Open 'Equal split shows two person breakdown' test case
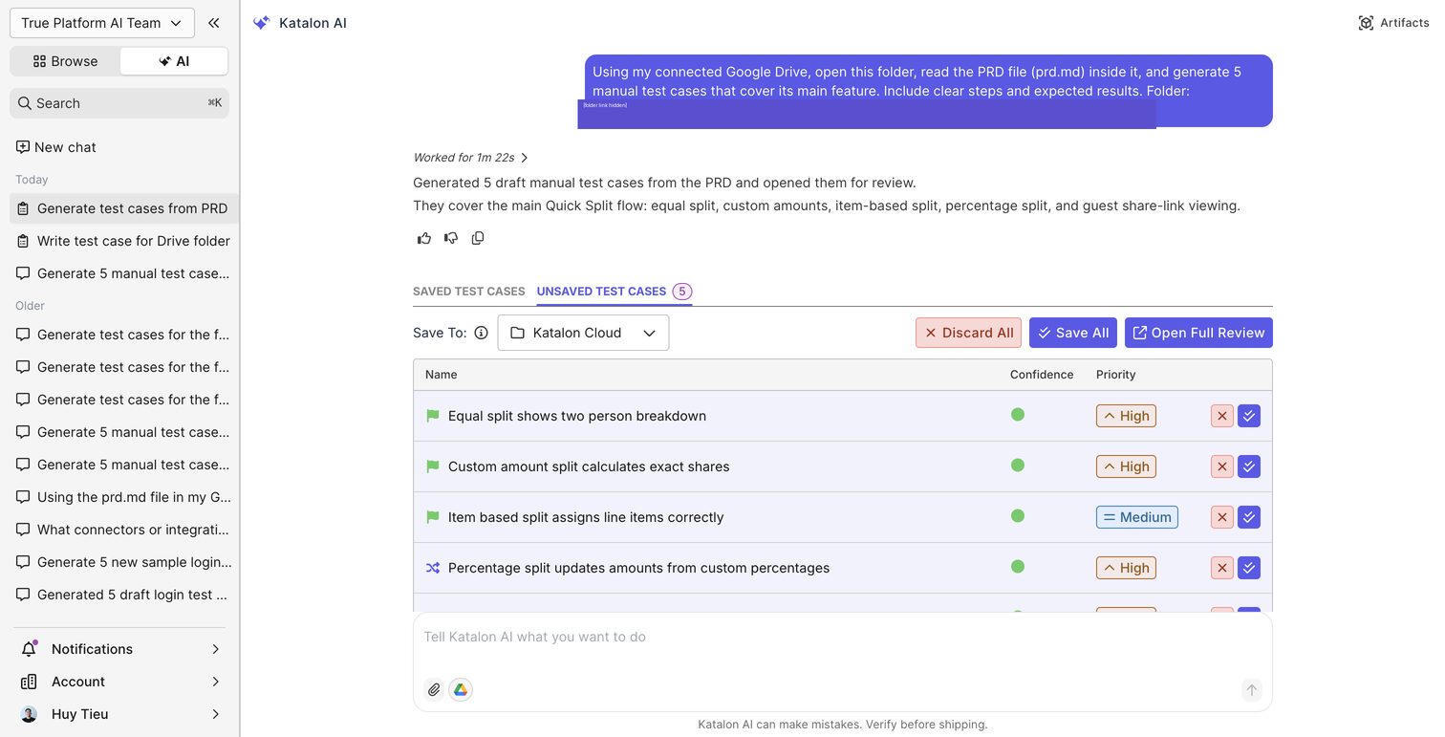The height and width of the screenshot is (737, 1445). 577,416
